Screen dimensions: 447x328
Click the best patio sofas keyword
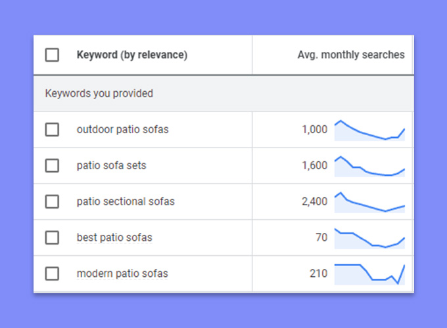(x=114, y=237)
